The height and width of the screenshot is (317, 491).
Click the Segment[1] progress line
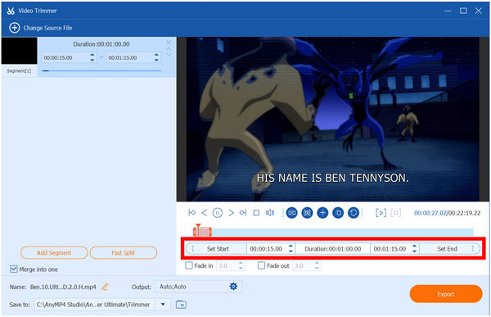click(x=101, y=71)
